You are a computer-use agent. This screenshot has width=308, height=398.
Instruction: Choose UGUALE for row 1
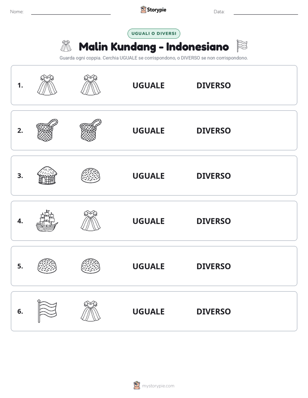pyautogui.click(x=148, y=85)
